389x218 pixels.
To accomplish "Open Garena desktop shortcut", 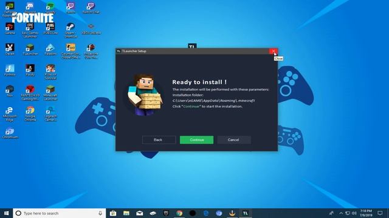I will click(10, 28).
